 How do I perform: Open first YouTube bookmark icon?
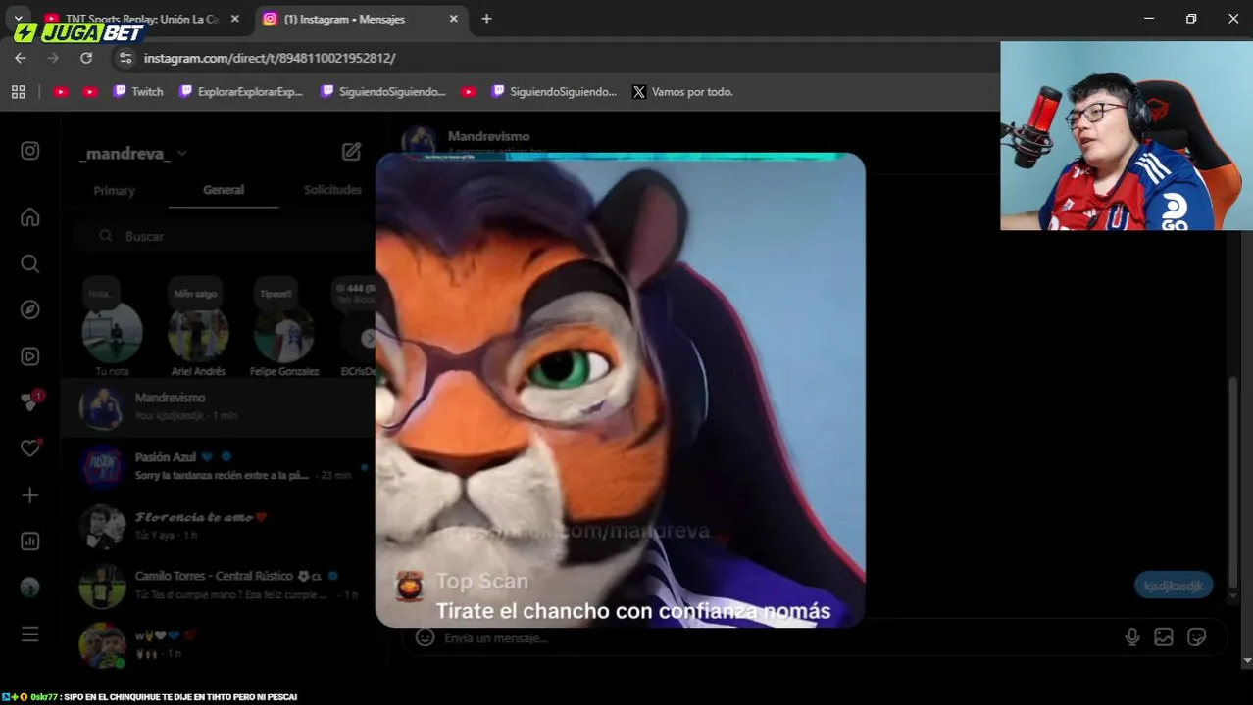(x=61, y=92)
